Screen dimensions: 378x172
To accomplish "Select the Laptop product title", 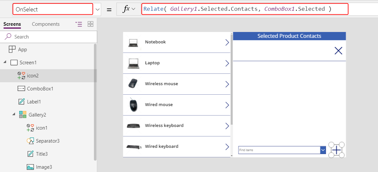I will click(152, 63).
